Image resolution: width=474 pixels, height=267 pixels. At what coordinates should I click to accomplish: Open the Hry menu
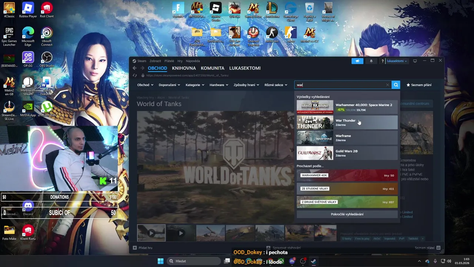click(180, 61)
